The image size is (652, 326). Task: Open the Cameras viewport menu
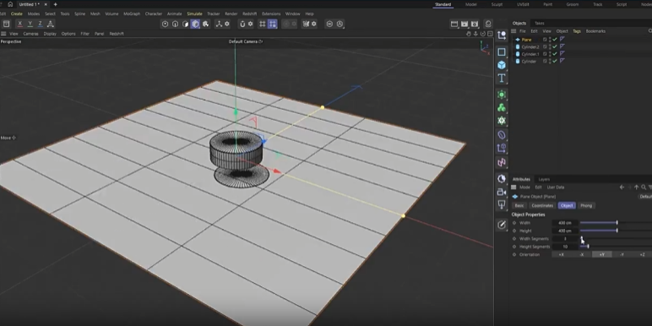coord(30,34)
